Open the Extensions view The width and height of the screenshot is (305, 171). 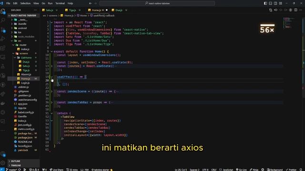point(3,48)
